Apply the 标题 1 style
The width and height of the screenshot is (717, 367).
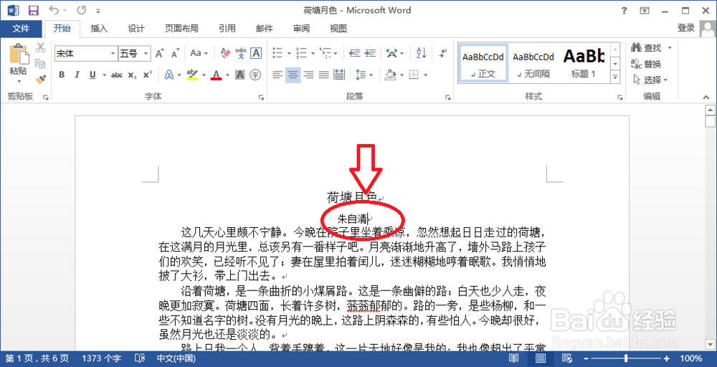584,64
